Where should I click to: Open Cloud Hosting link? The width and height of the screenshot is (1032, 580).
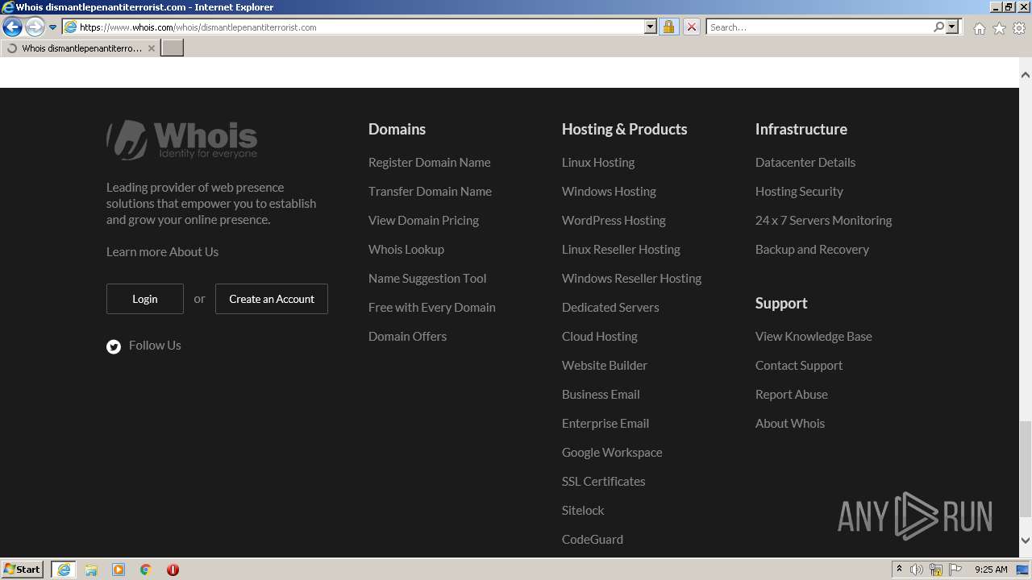coord(599,336)
